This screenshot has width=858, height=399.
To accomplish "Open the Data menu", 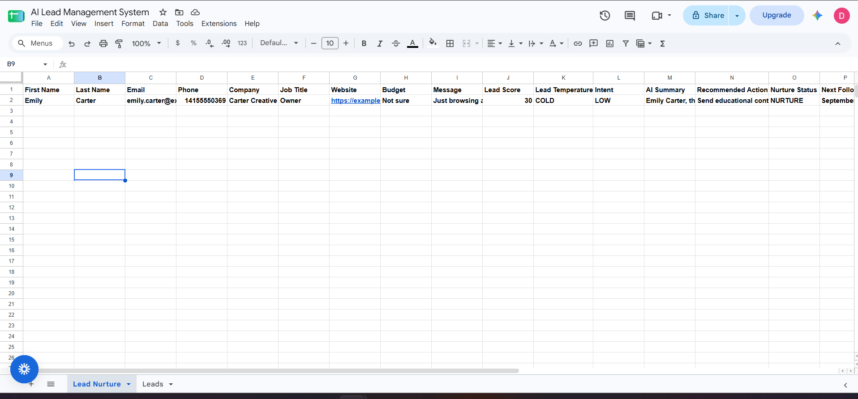I will point(160,24).
